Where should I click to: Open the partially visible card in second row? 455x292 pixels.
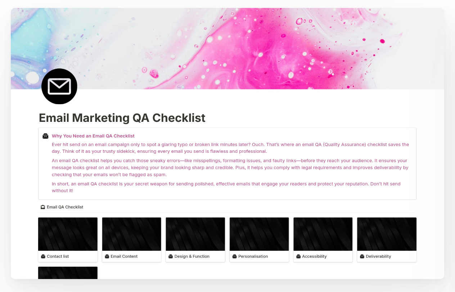point(68,273)
